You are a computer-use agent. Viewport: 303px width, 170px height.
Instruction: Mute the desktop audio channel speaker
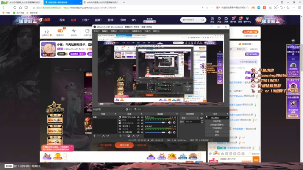point(170,133)
